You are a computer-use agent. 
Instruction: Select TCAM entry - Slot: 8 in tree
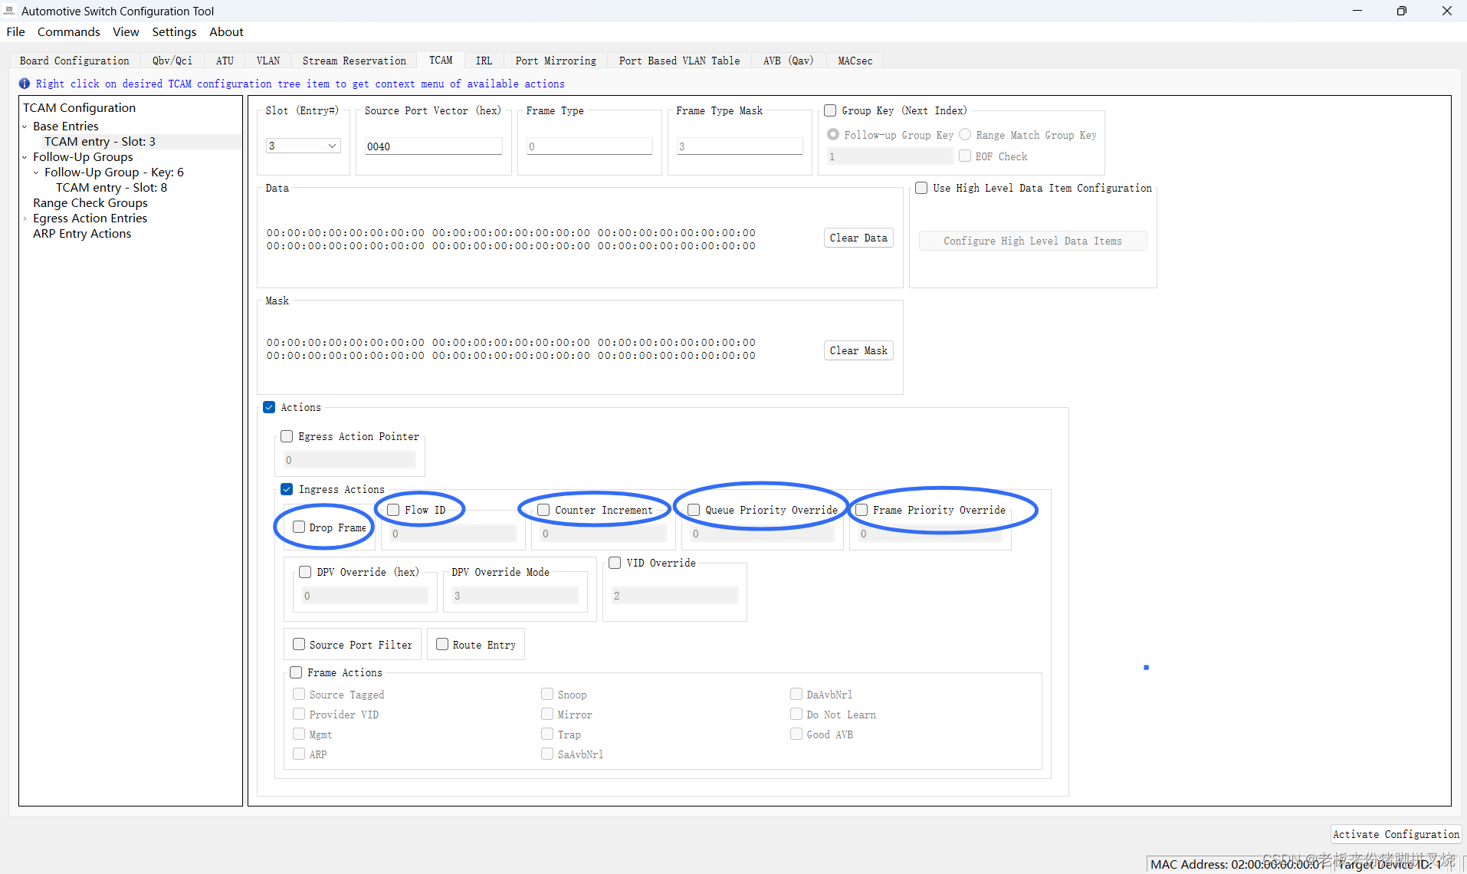click(x=111, y=188)
